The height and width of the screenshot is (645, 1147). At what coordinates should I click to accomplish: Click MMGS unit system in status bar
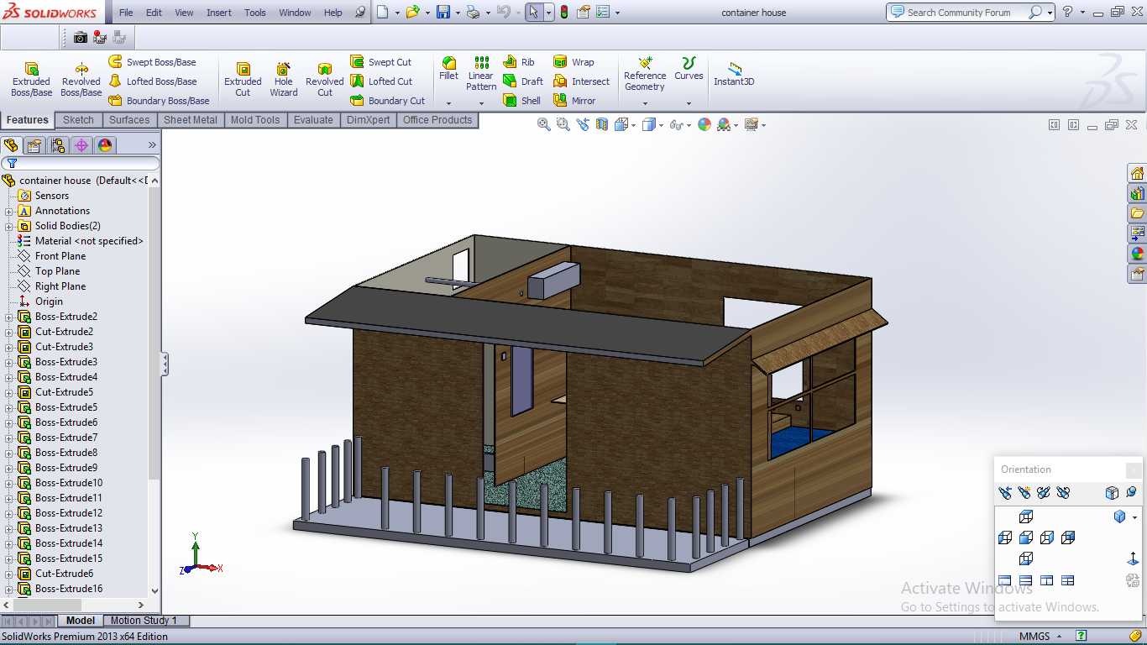coord(1034,637)
